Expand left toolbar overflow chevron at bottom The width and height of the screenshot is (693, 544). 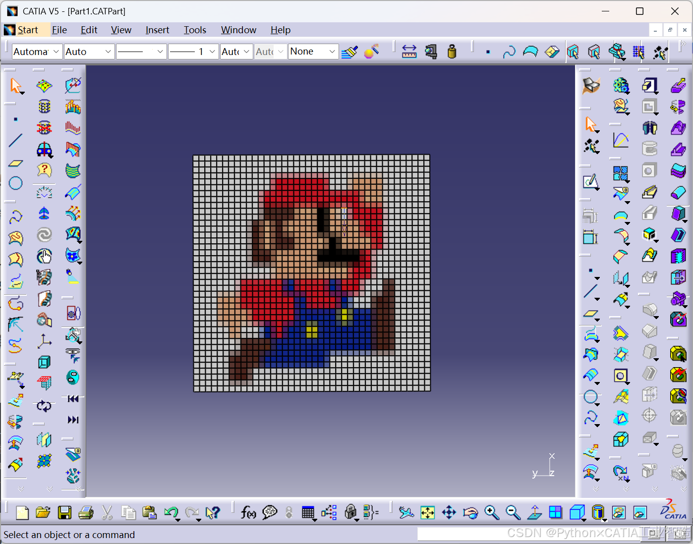coord(21,489)
